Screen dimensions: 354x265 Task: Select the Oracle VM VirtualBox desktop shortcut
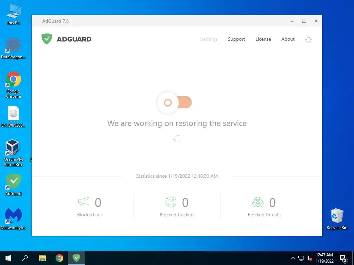click(x=13, y=153)
